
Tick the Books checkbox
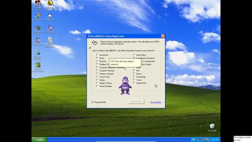click(97, 58)
